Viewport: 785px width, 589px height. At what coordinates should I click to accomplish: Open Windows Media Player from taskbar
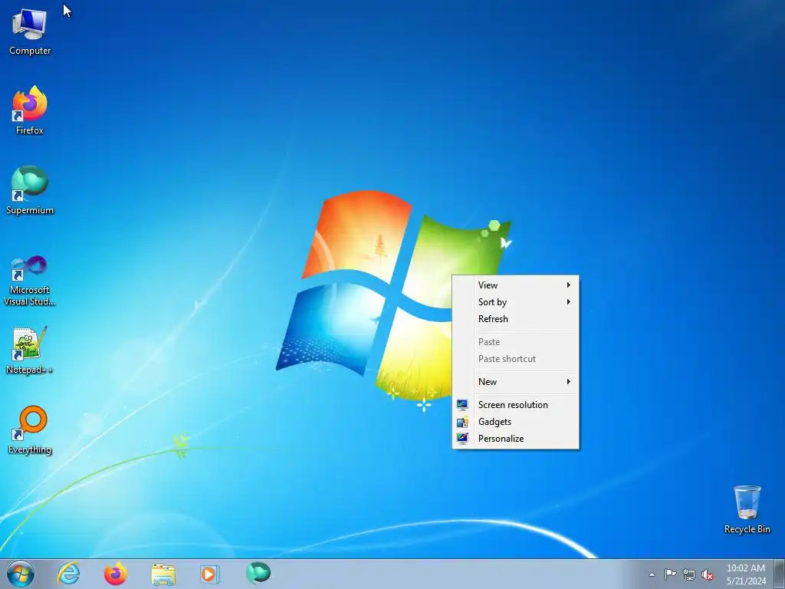[x=209, y=574]
